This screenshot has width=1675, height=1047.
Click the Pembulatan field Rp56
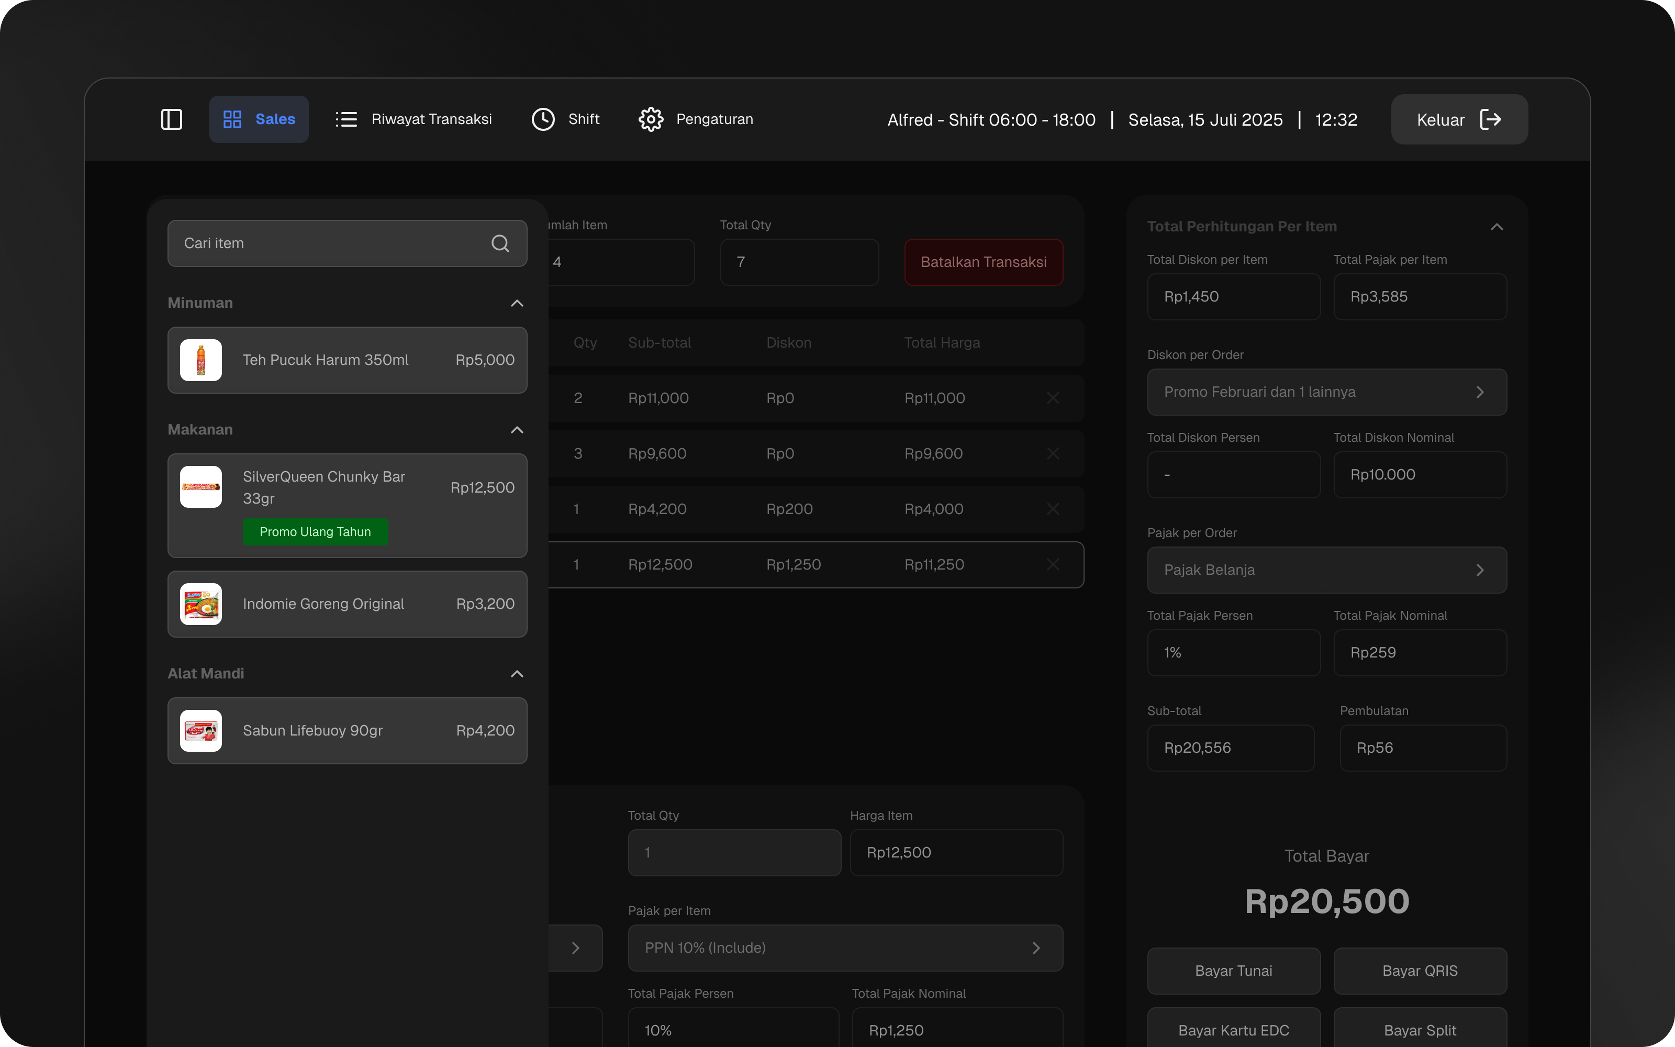(1423, 748)
